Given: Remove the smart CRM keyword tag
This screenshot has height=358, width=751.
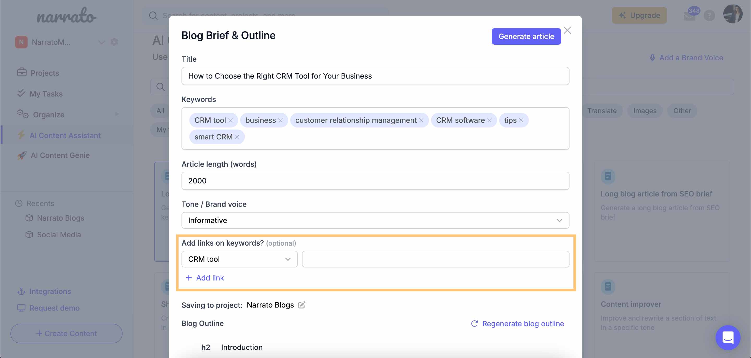Looking at the screenshot, I should (x=237, y=137).
